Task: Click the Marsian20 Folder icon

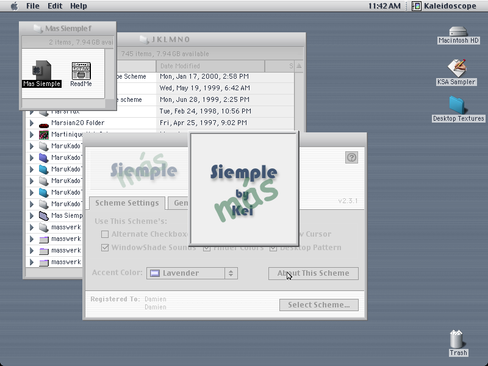Action: (x=44, y=126)
